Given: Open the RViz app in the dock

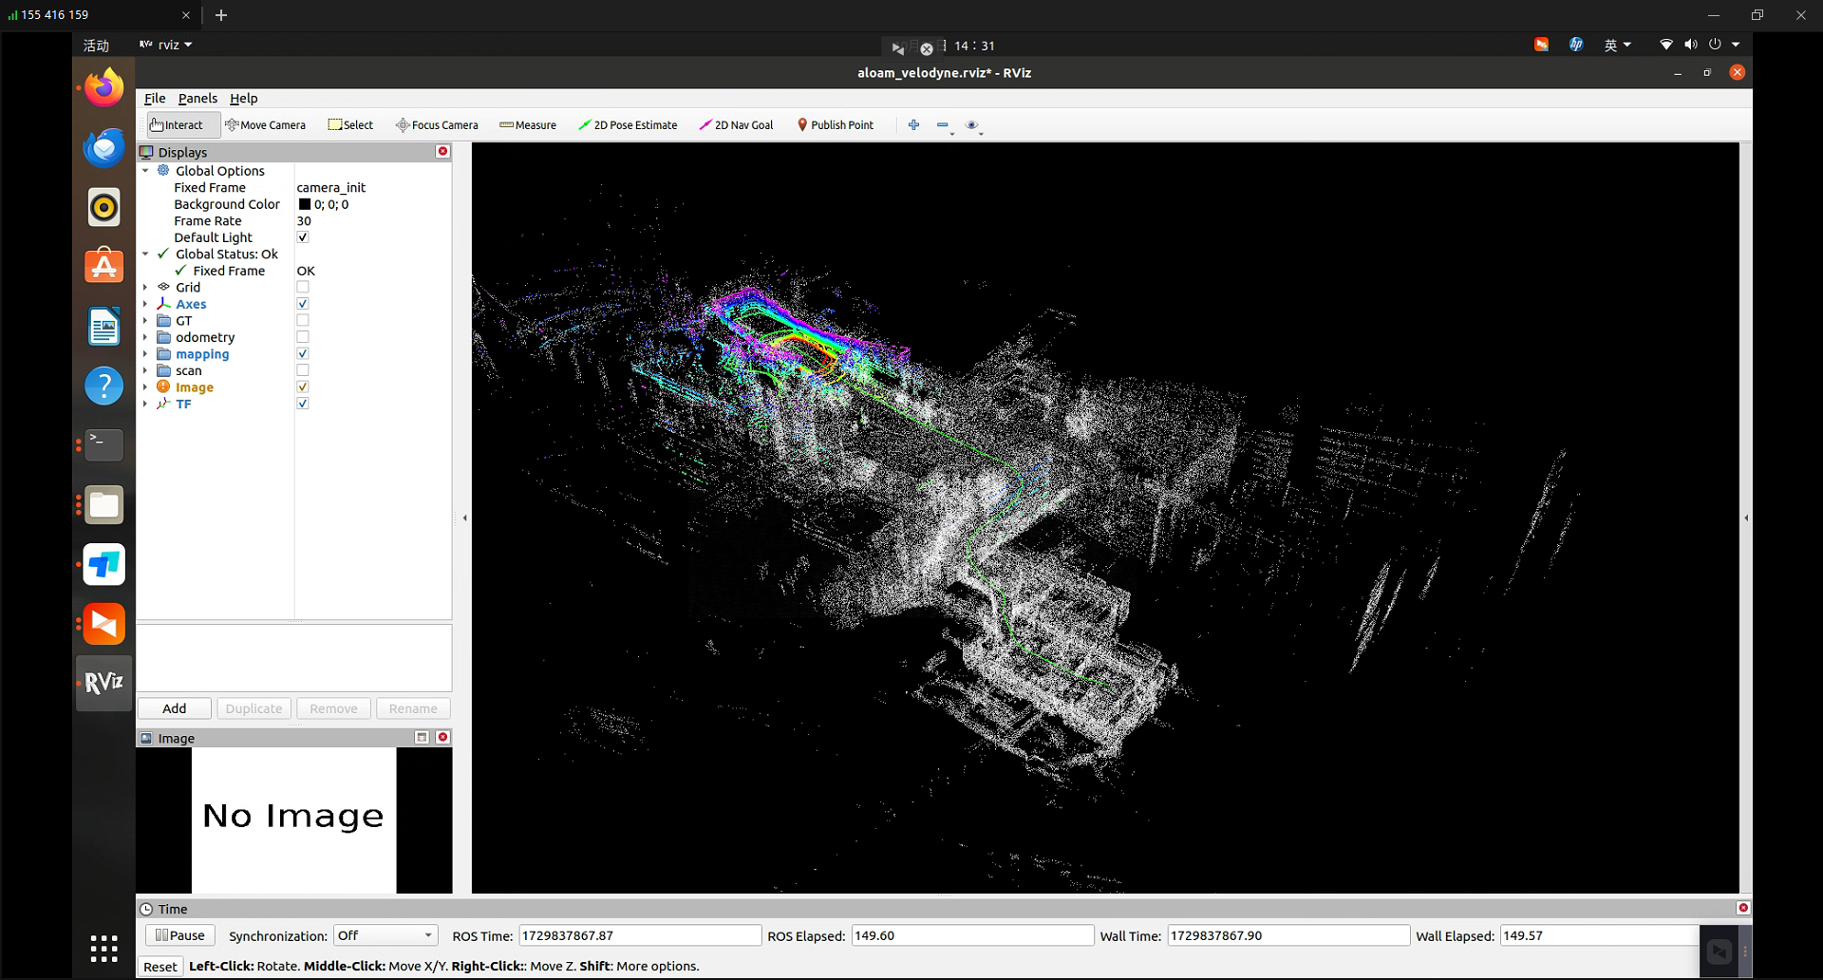Looking at the screenshot, I should (103, 683).
